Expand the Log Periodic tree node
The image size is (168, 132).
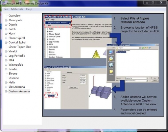[x=6, y=56]
